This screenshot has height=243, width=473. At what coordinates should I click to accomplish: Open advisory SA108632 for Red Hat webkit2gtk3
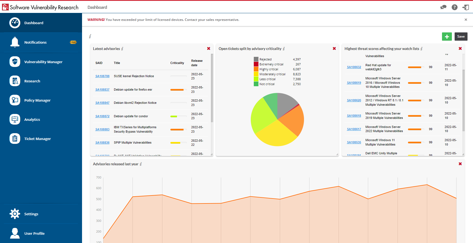pos(354,67)
